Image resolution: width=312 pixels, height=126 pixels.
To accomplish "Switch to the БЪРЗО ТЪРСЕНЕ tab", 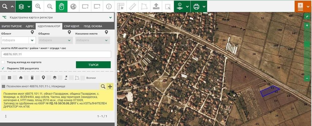I will (12, 26).
